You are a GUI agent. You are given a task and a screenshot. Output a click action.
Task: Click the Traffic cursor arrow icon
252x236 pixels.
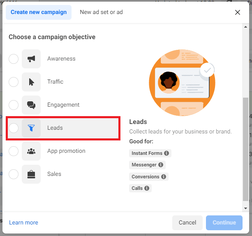click(x=31, y=82)
